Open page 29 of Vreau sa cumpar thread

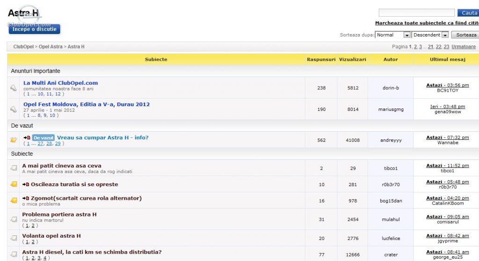click(58, 144)
